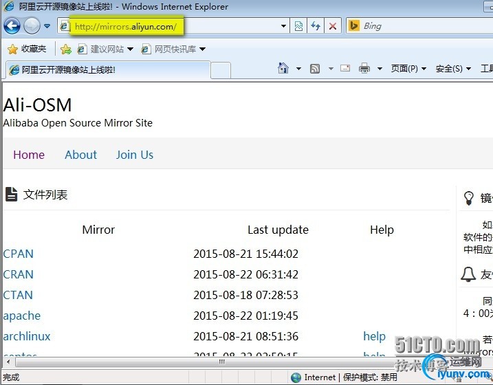This screenshot has height=385, width=493.
Task: Click the Compatibility View icon
Action: tap(298, 26)
